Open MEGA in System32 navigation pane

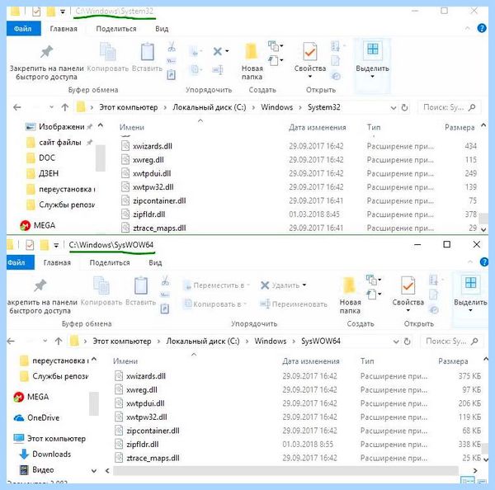point(38,225)
